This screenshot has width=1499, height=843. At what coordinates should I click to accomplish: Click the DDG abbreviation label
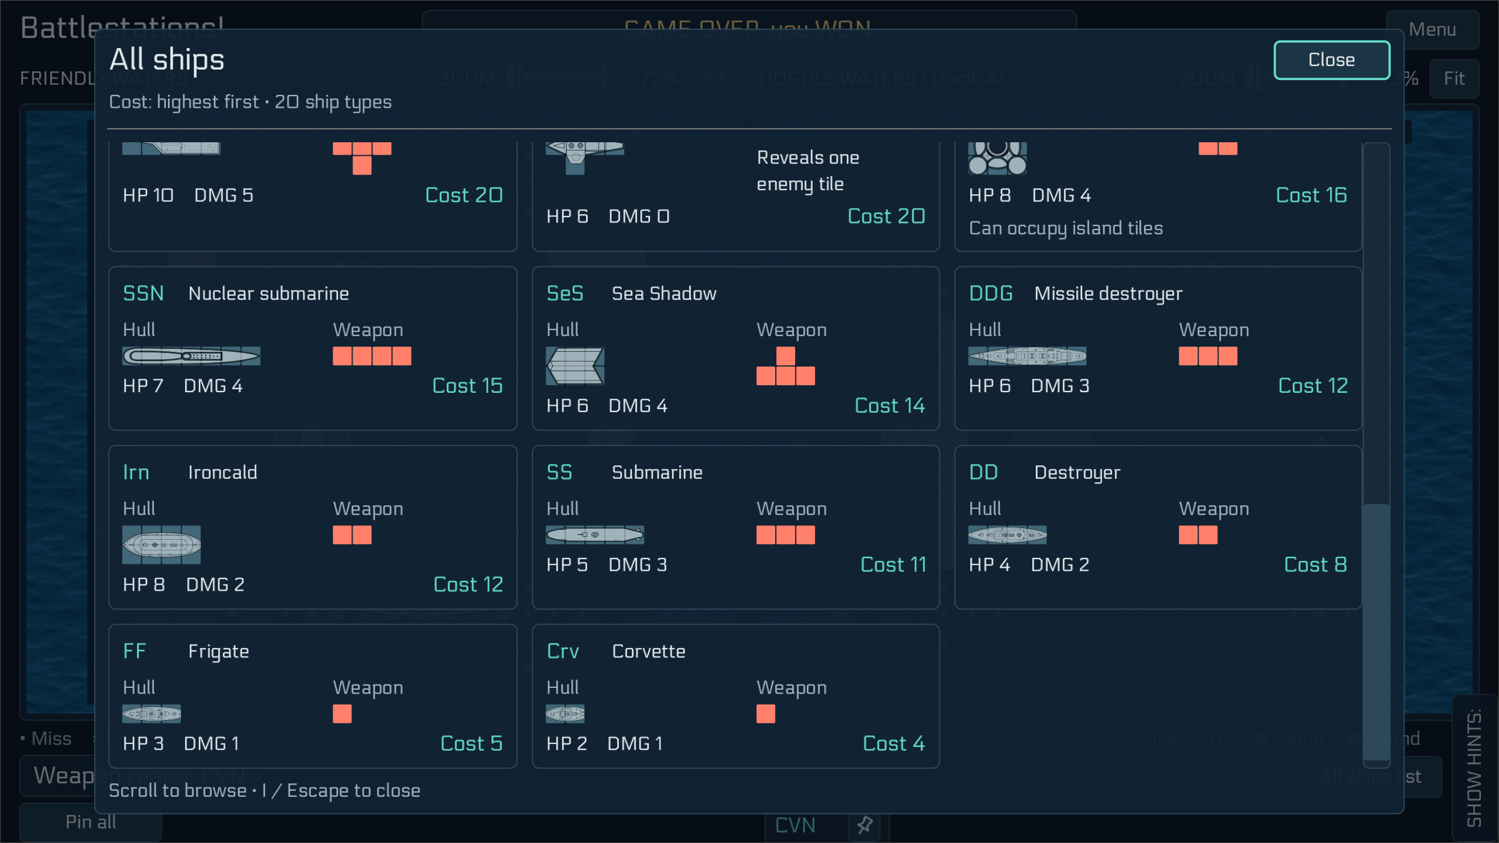[990, 293]
